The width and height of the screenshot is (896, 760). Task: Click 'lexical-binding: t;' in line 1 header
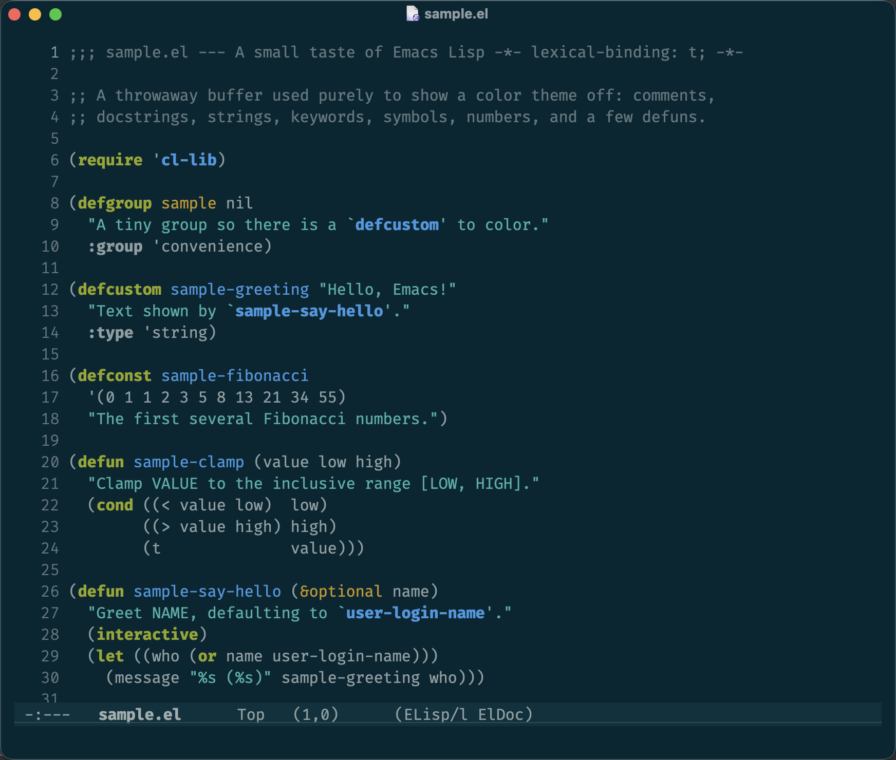pos(619,52)
